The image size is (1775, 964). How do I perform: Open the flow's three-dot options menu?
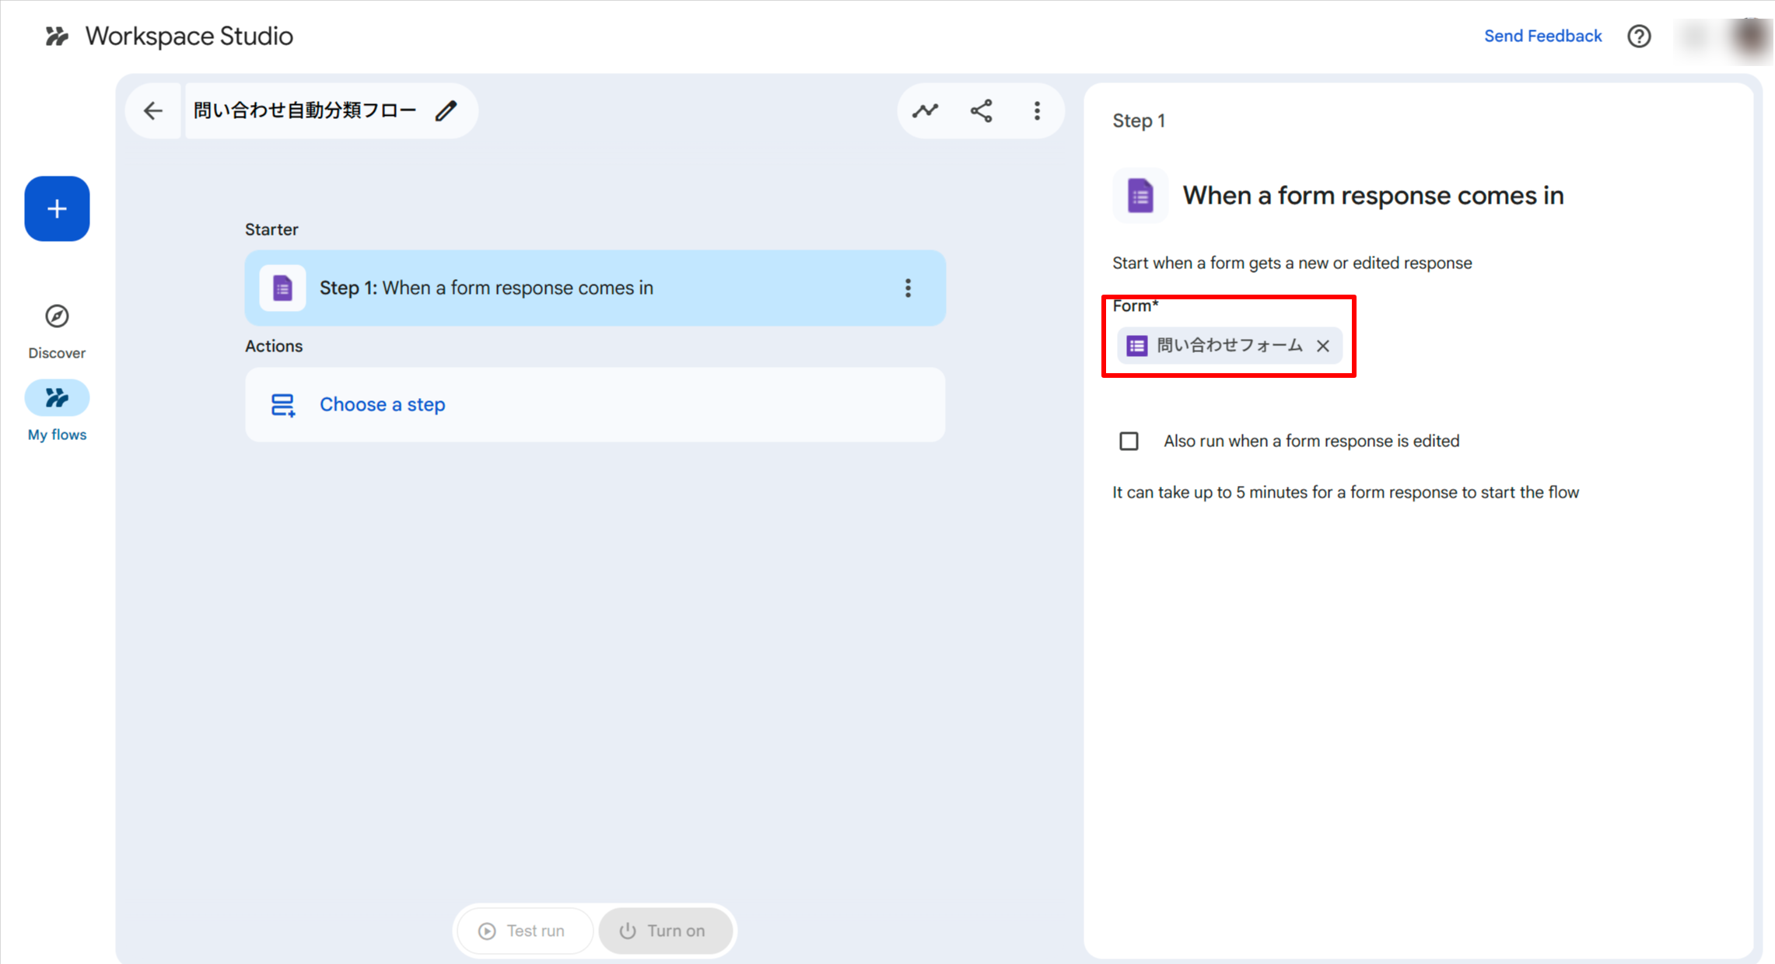coord(1037,111)
